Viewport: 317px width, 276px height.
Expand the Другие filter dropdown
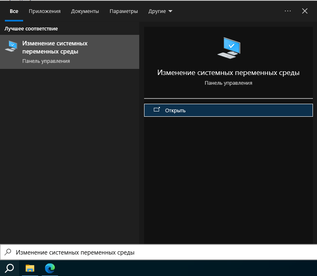[160, 11]
